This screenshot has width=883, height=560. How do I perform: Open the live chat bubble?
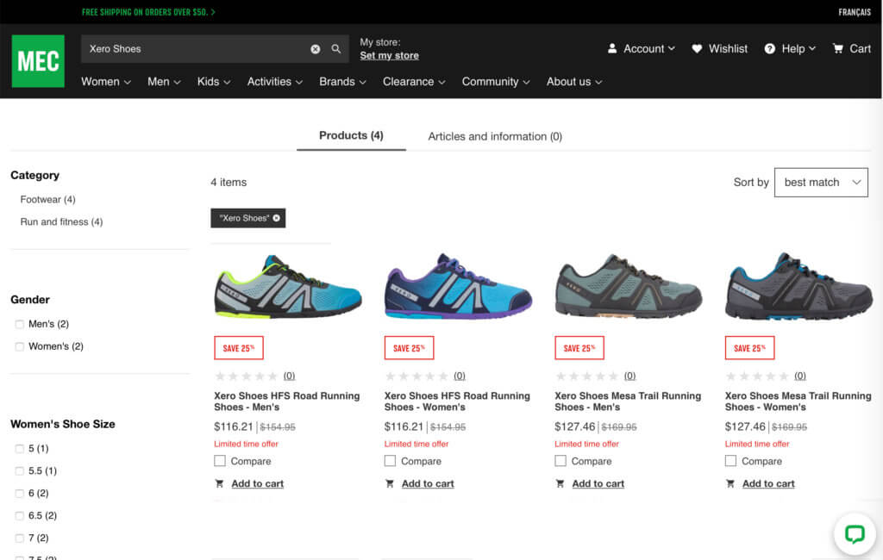(855, 533)
